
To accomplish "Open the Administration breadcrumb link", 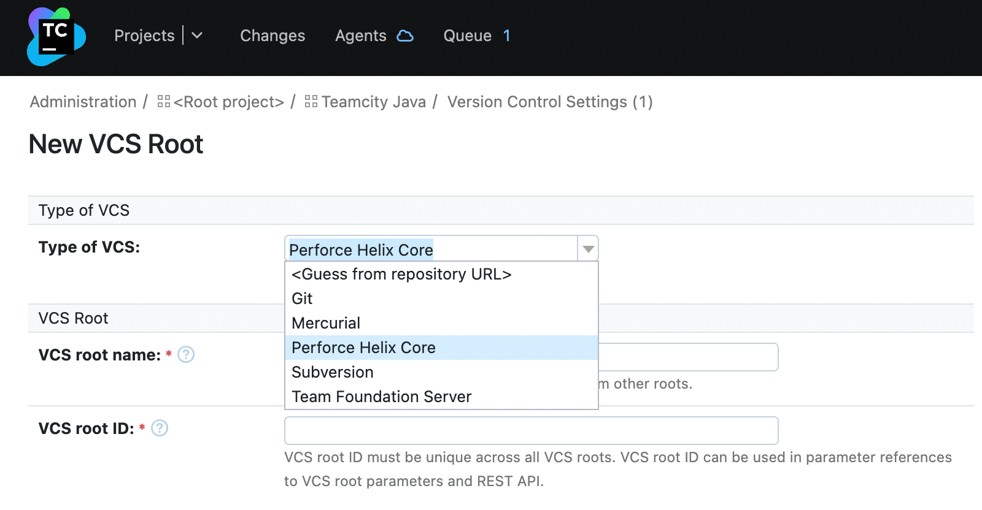I will (83, 102).
